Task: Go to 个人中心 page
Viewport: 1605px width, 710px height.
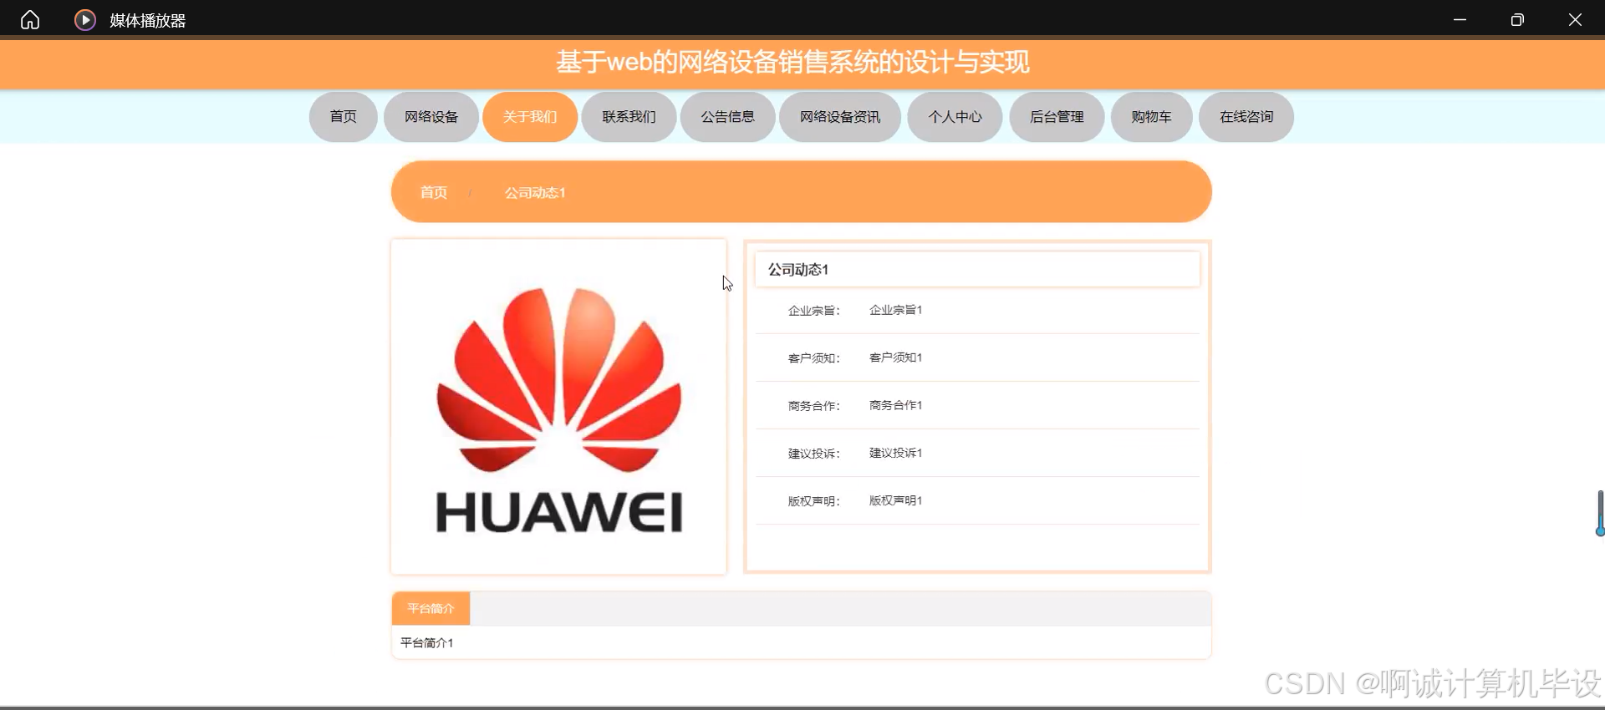Action: (x=955, y=117)
